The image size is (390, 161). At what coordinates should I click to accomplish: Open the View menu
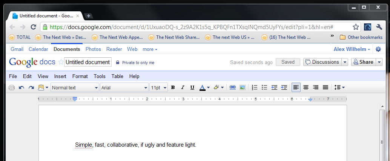click(43, 76)
